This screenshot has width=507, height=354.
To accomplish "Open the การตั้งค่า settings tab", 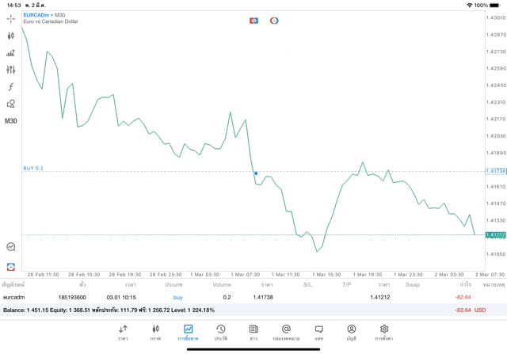I will pyautogui.click(x=384, y=332).
